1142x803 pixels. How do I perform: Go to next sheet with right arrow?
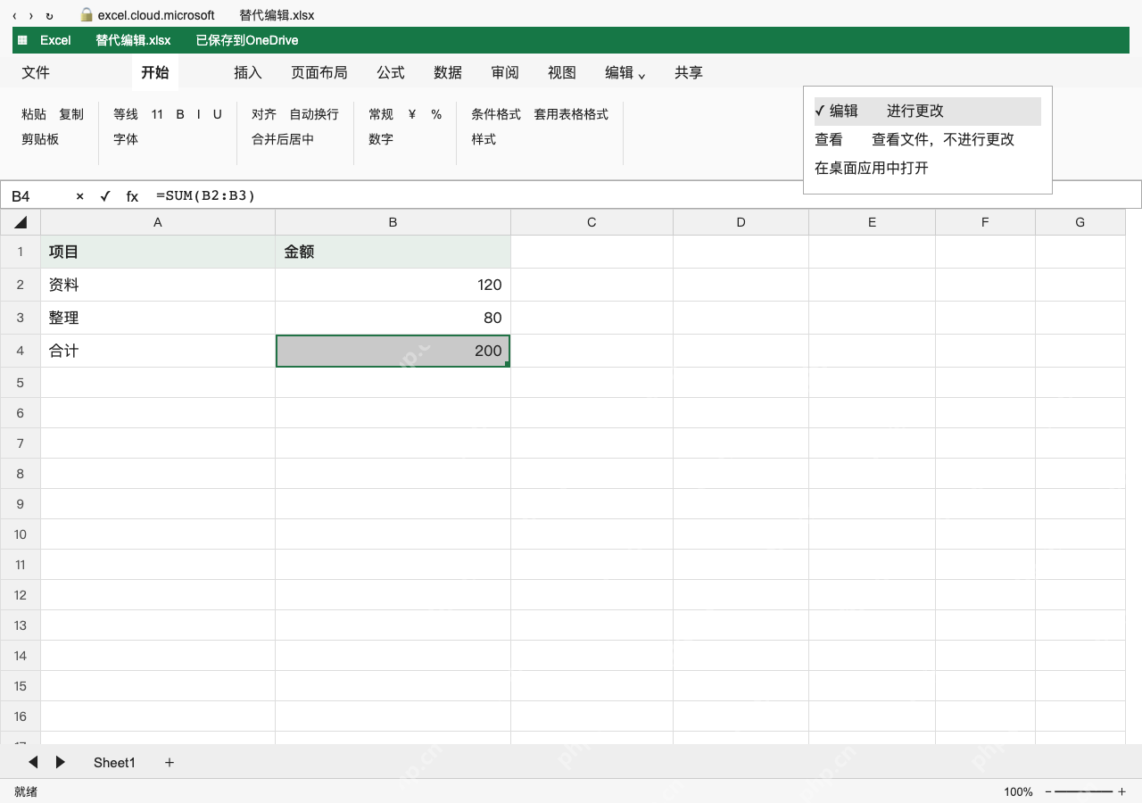[x=61, y=762]
